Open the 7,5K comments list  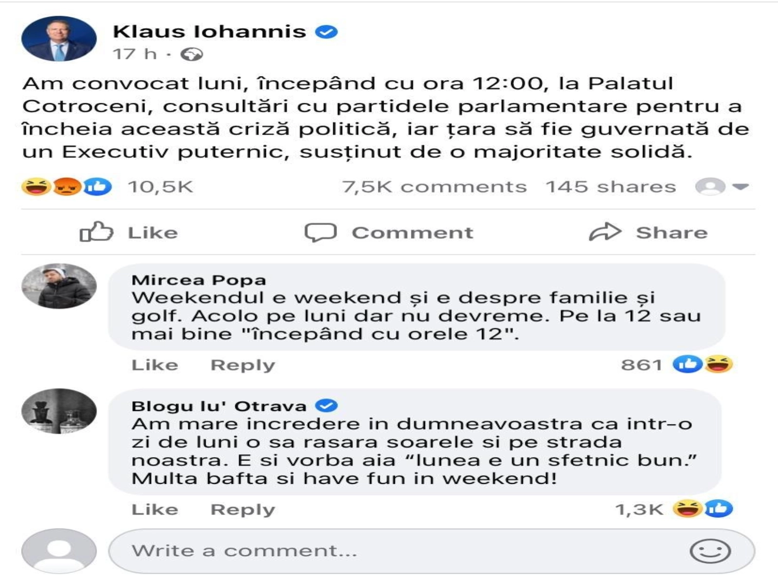coord(434,187)
